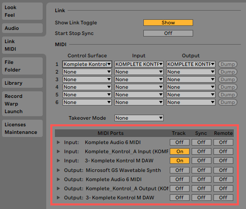Open Control Surface 1 Komplete Kontrol dropdown
Image resolution: width=246 pixels, height=209 pixels.
(x=87, y=64)
